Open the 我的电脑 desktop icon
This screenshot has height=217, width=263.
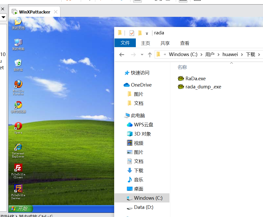[18, 45]
